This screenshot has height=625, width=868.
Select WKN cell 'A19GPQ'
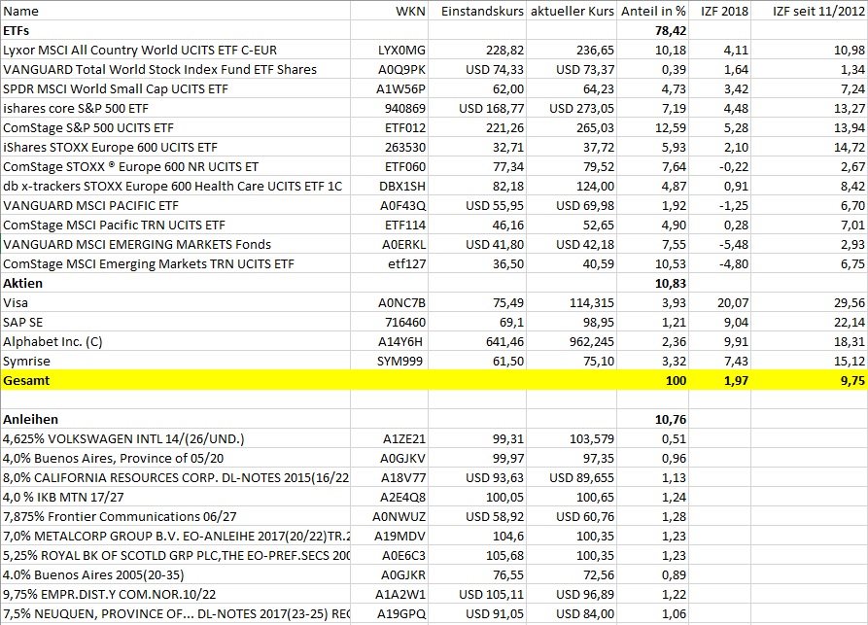coord(389,613)
